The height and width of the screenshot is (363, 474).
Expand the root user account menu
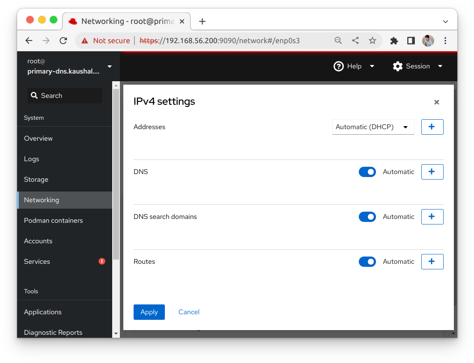[110, 66]
